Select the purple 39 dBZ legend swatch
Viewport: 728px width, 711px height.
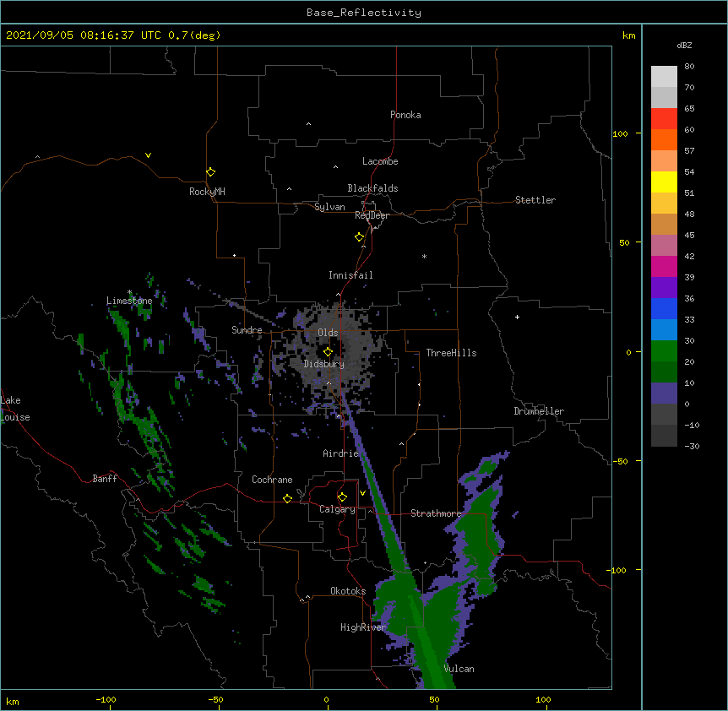point(664,287)
